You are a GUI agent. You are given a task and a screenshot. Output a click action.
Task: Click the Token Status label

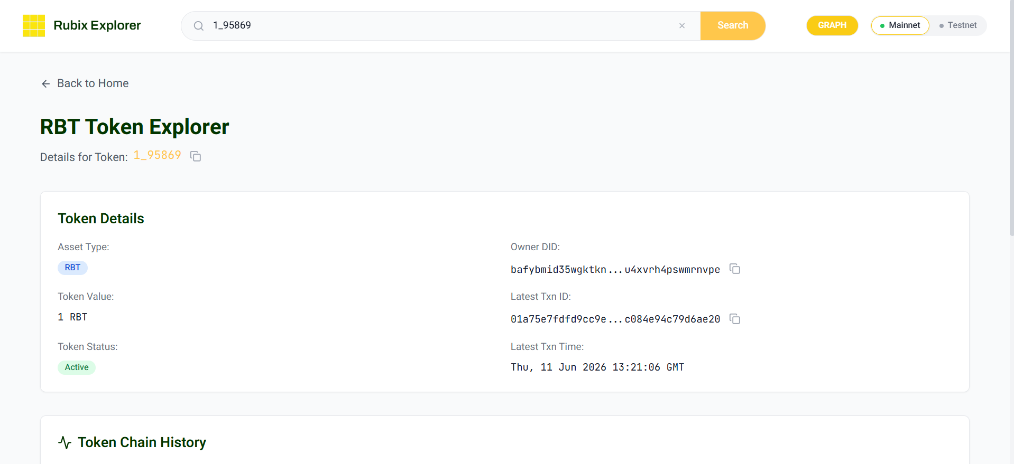pyautogui.click(x=88, y=347)
